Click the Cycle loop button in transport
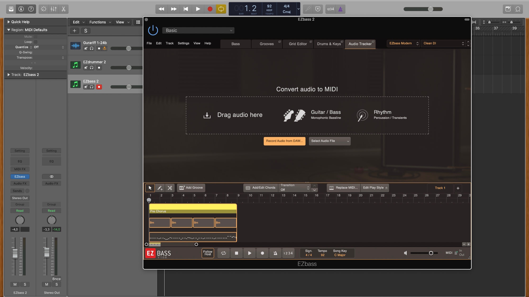This screenshot has height=297, width=529. [221, 9]
